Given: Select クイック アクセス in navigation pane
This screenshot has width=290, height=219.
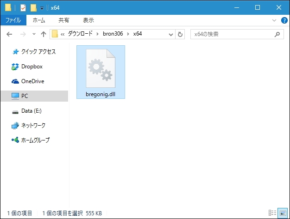Looking at the screenshot, I should (x=38, y=52).
